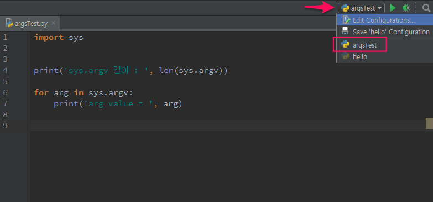Choose Edit Configurations... menu entry
The width and height of the screenshot is (433, 202).
pos(385,20)
